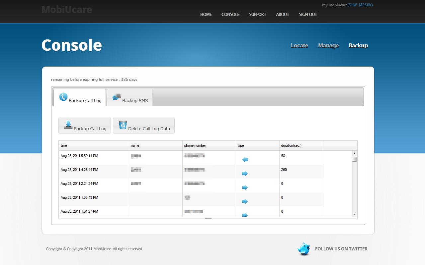
Task: Click the table scrollbar down arrow
Action: 355,214
